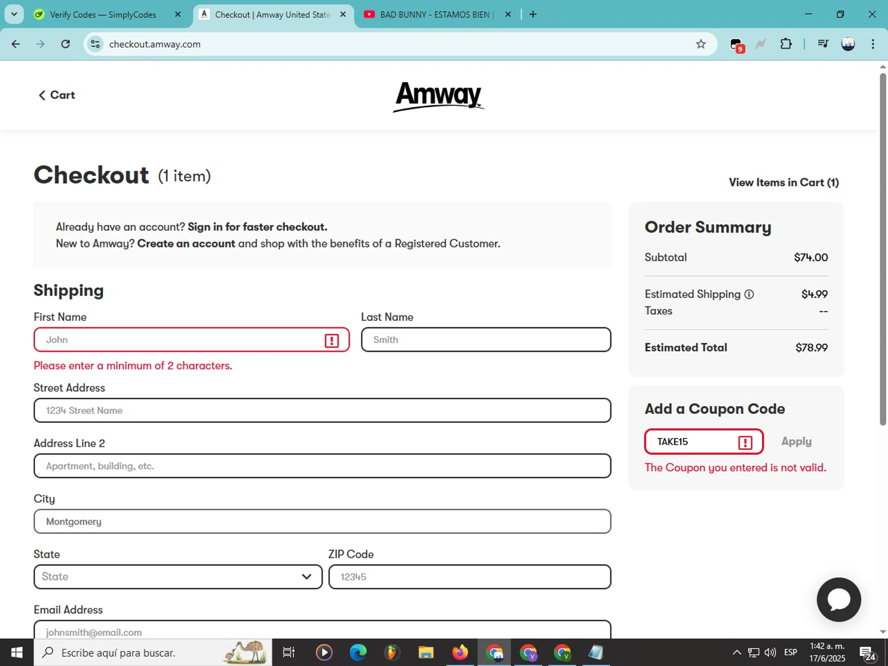Click the First Name error icon

pyautogui.click(x=332, y=340)
